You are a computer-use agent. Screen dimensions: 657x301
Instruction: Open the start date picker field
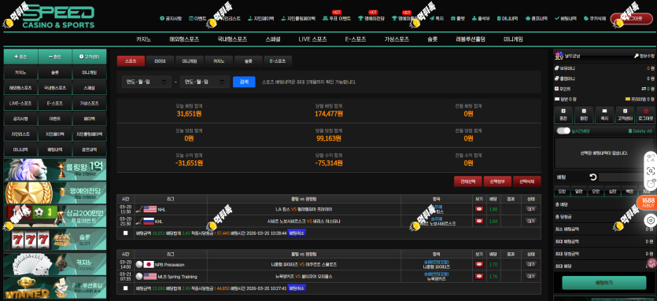coord(146,82)
